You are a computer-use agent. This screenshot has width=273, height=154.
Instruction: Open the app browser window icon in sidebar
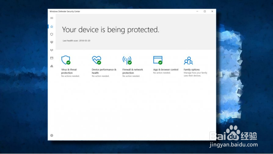52,58
